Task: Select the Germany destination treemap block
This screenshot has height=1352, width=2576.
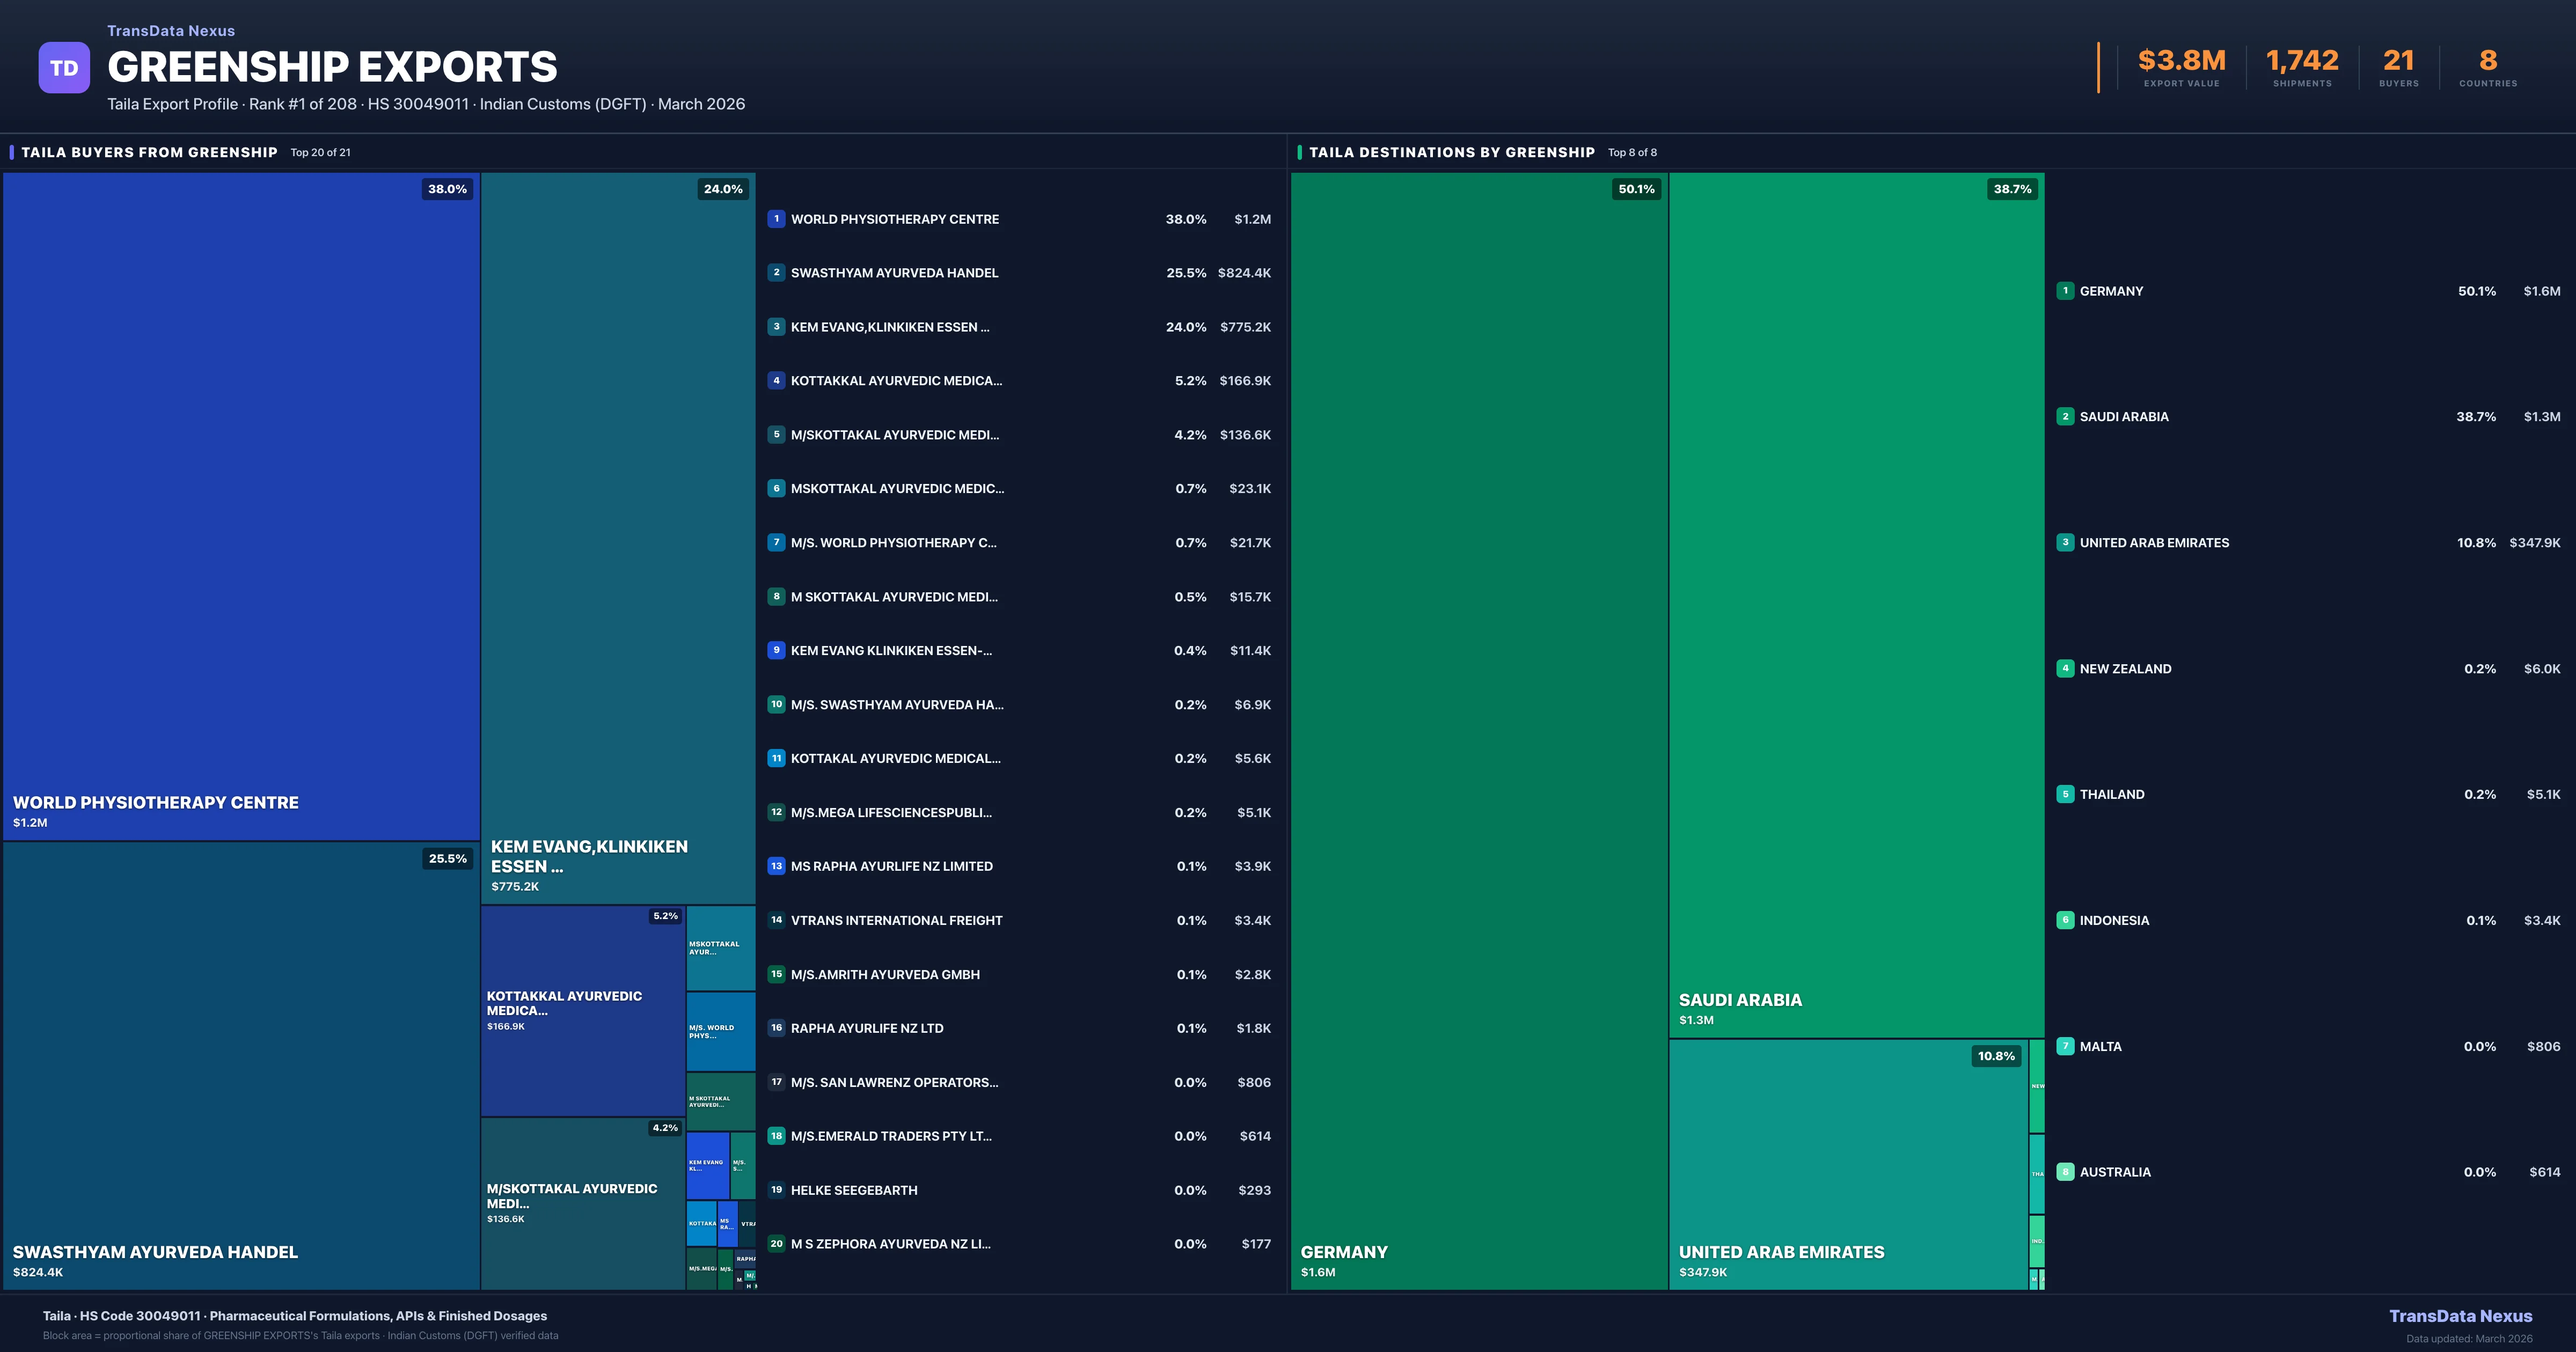Action: (x=1478, y=730)
